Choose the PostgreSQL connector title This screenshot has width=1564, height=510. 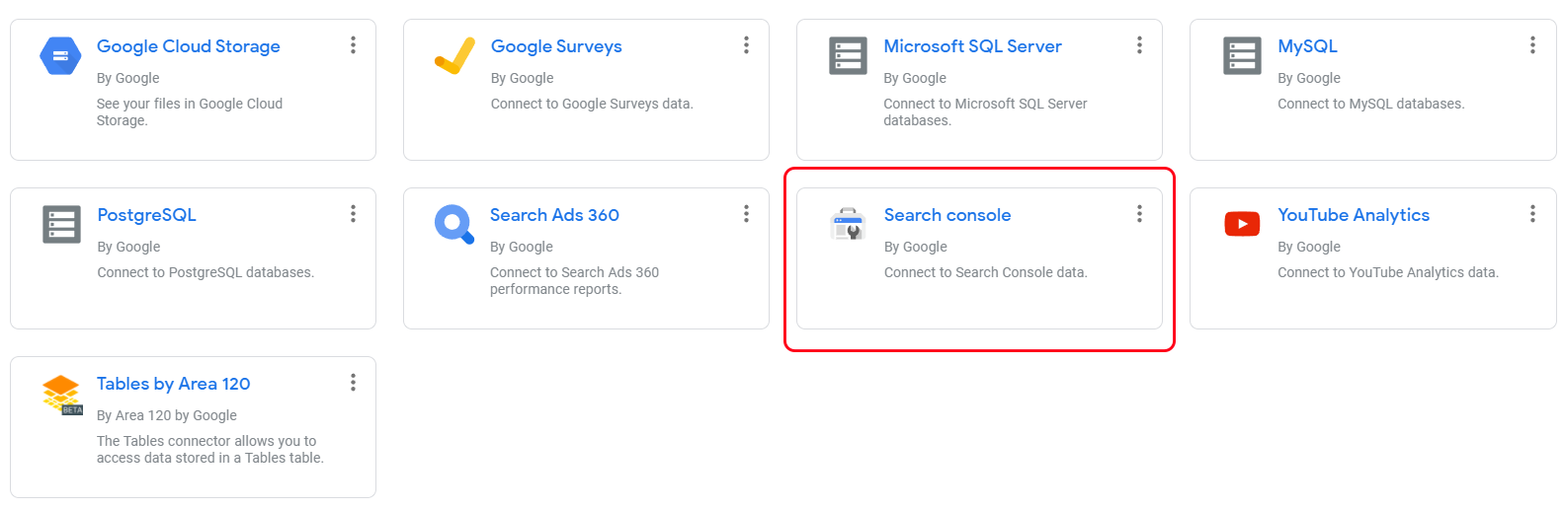coord(146,215)
